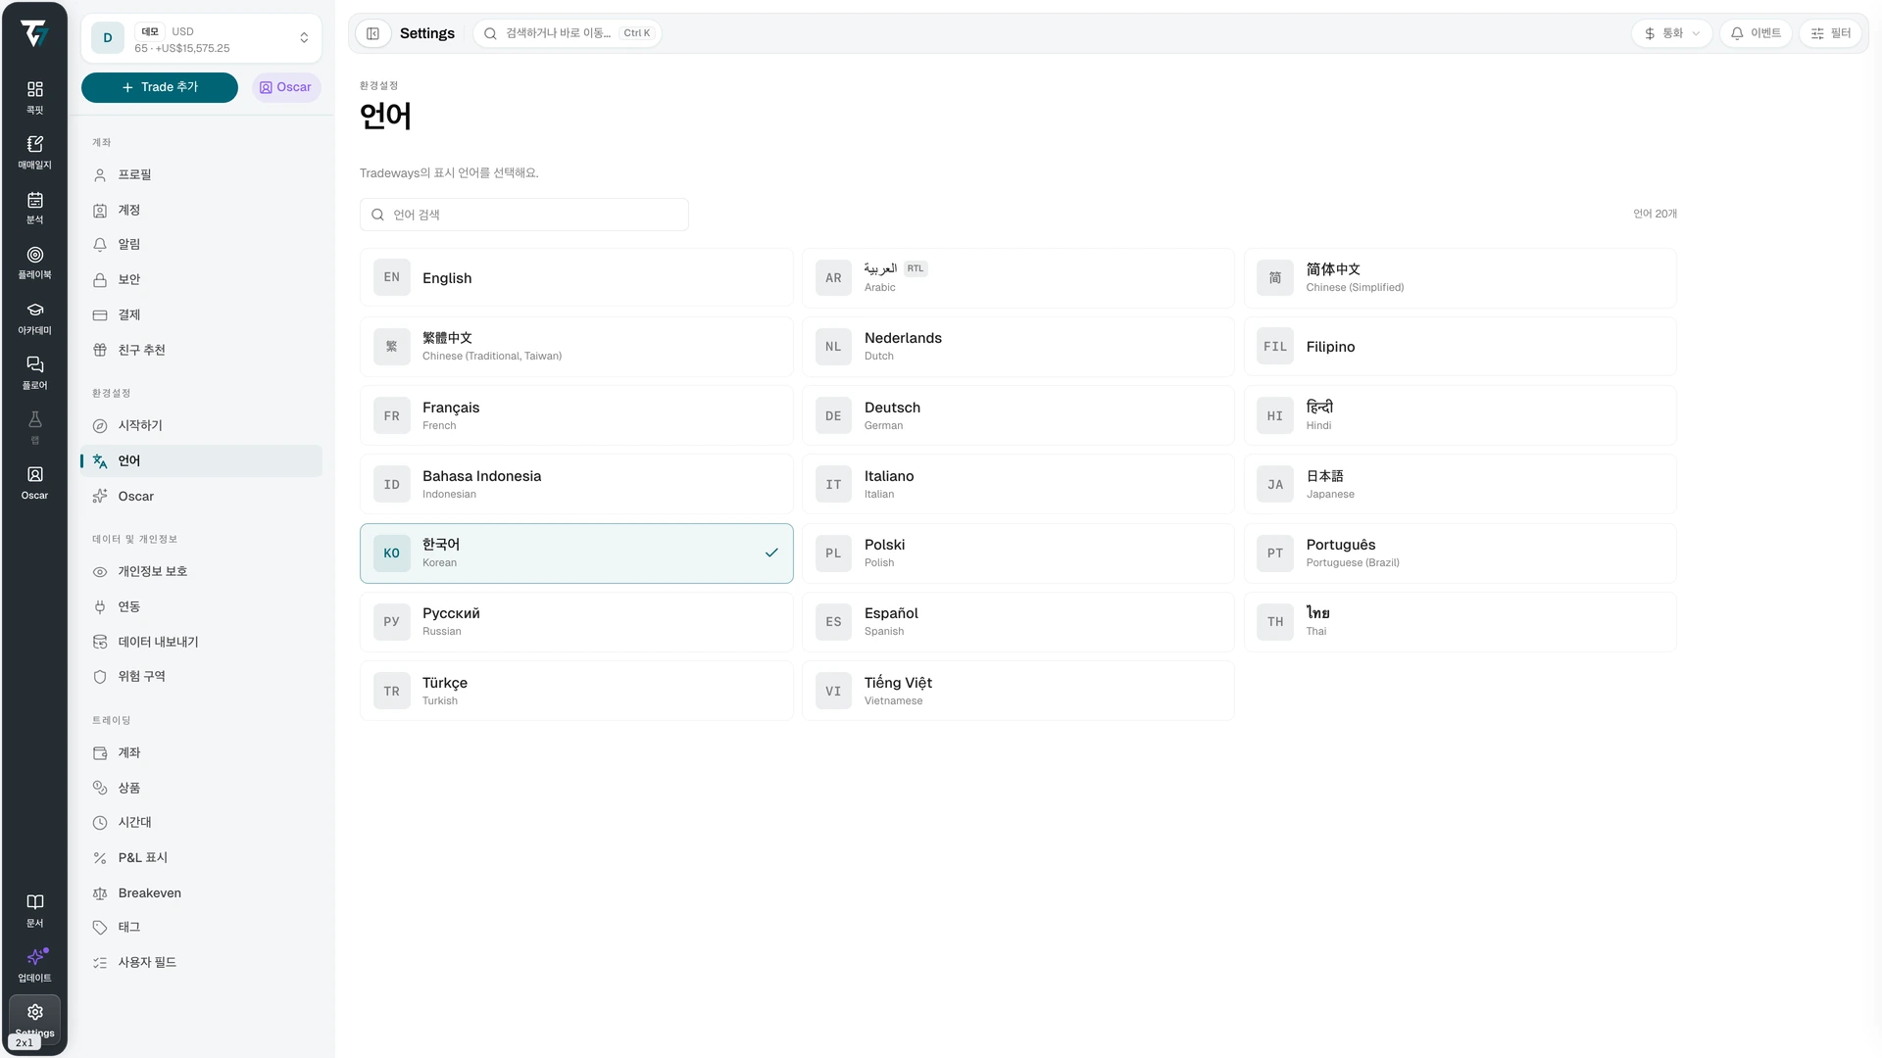Click the EN badge on the English card
Viewport: 1882px width, 1058px height.
click(391, 277)
